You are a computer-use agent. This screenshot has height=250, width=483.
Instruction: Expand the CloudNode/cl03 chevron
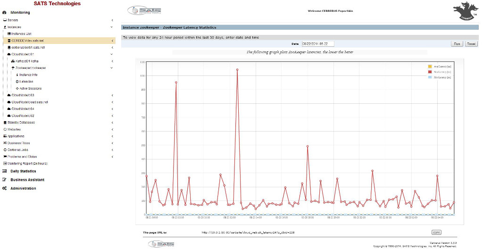[112, 95]
